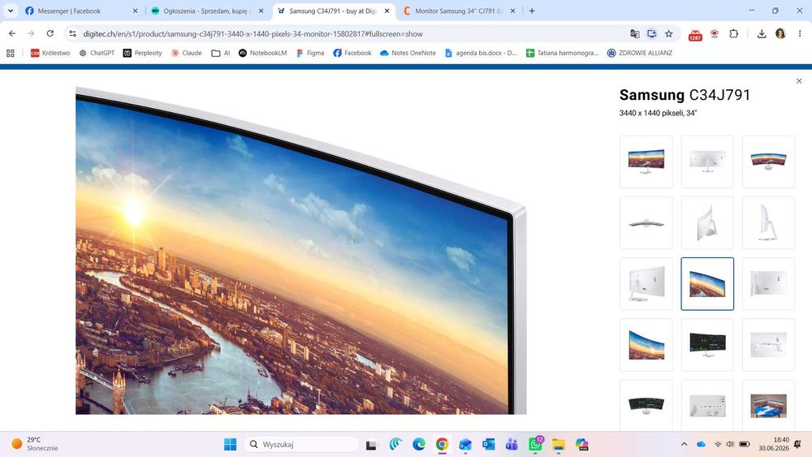
Task: Open Outlook from the taskbar
Action: (488, 444)
